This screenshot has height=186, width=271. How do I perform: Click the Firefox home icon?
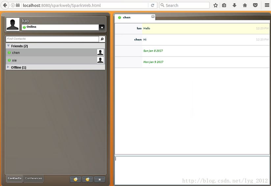click(245, 5)
